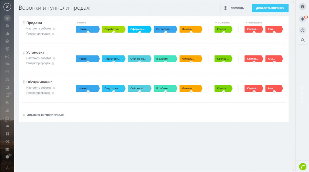Select the red Ана... stage in Установка

(x=274, y=59)
